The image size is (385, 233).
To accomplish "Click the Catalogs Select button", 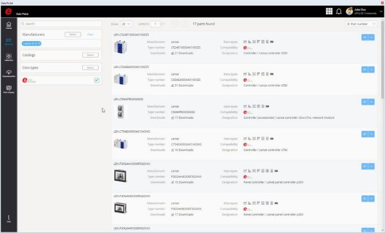I will point(90,55).
